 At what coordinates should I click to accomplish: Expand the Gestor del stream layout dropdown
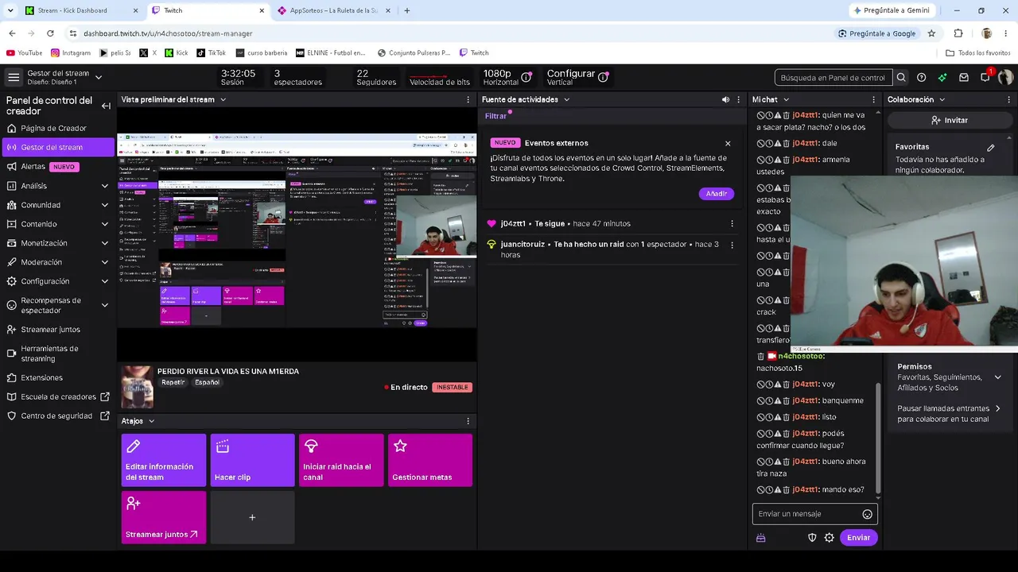(99, 77)
